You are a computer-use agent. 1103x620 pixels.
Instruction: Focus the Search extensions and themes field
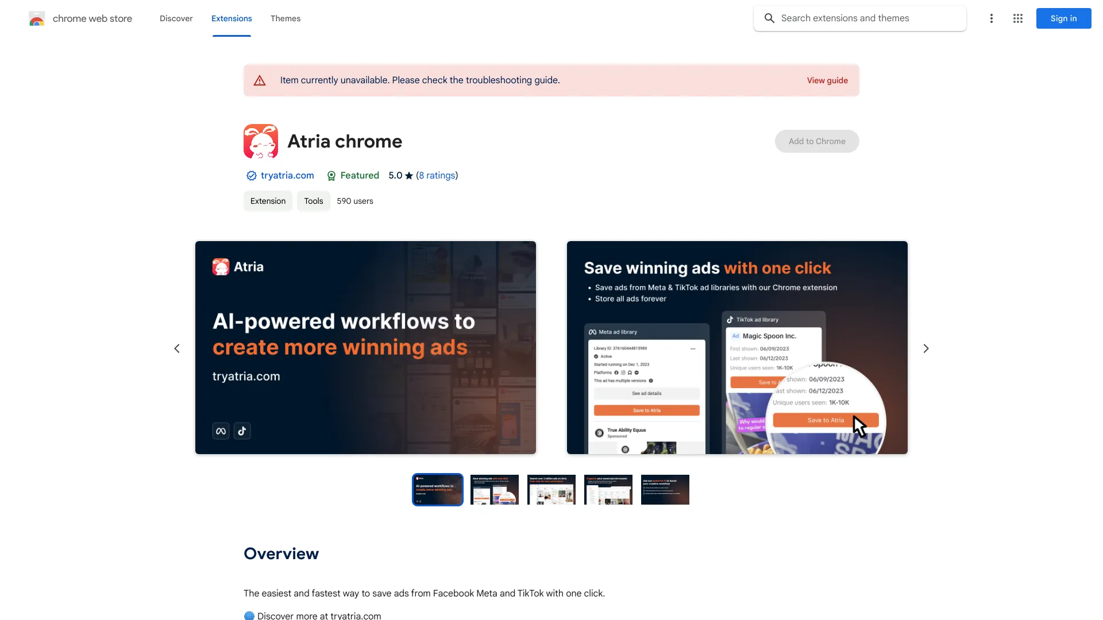(860, 18)
